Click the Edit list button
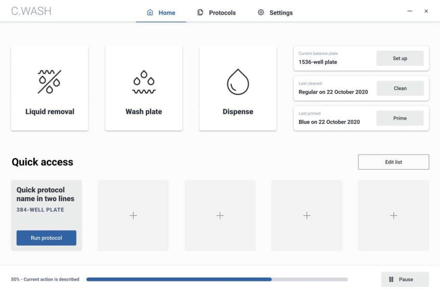Screen dimensions: 440x293 coord(393,162)
